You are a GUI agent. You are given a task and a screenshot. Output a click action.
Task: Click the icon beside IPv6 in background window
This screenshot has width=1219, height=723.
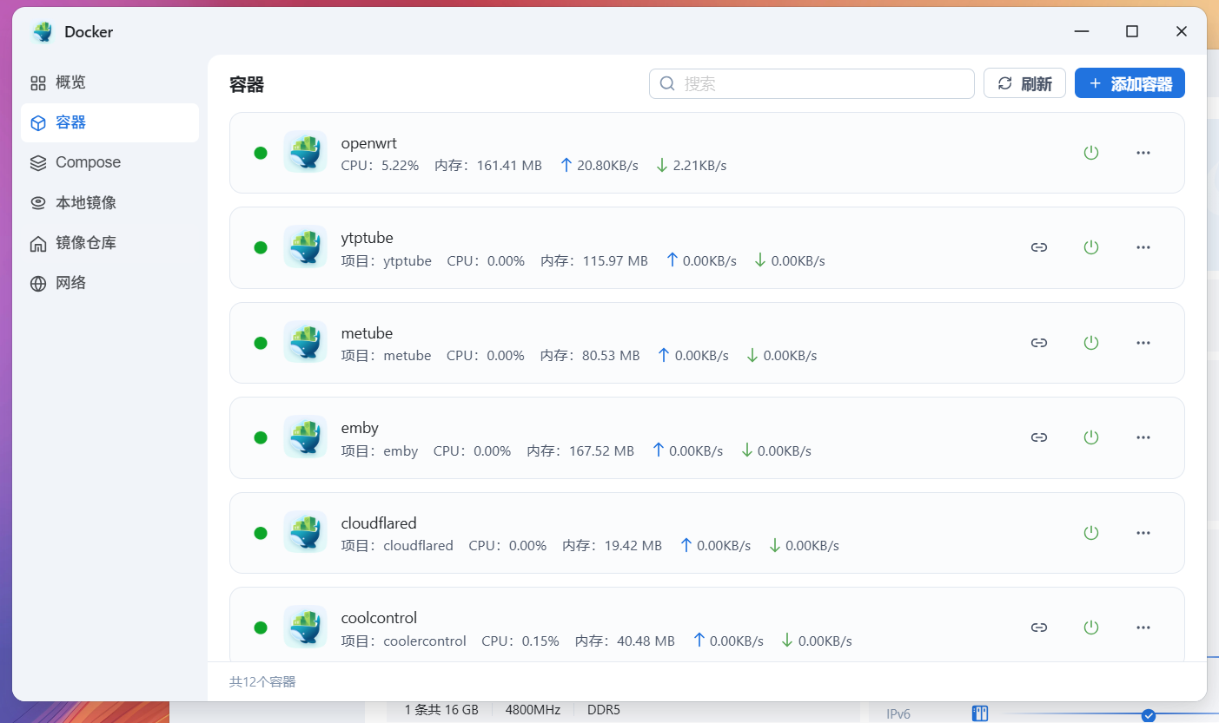coord(980,713)
